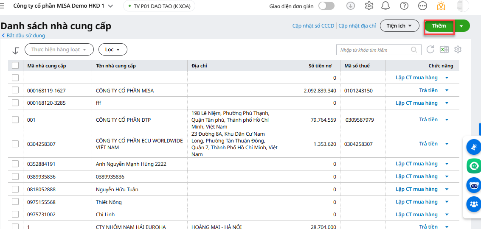Screen dimensions: 481x229
Task: Open table column settings gear
Action: point(458,50)
